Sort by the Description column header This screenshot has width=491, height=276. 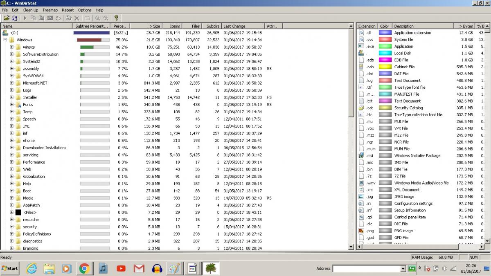pyautogui.click(x=423, y=26)
